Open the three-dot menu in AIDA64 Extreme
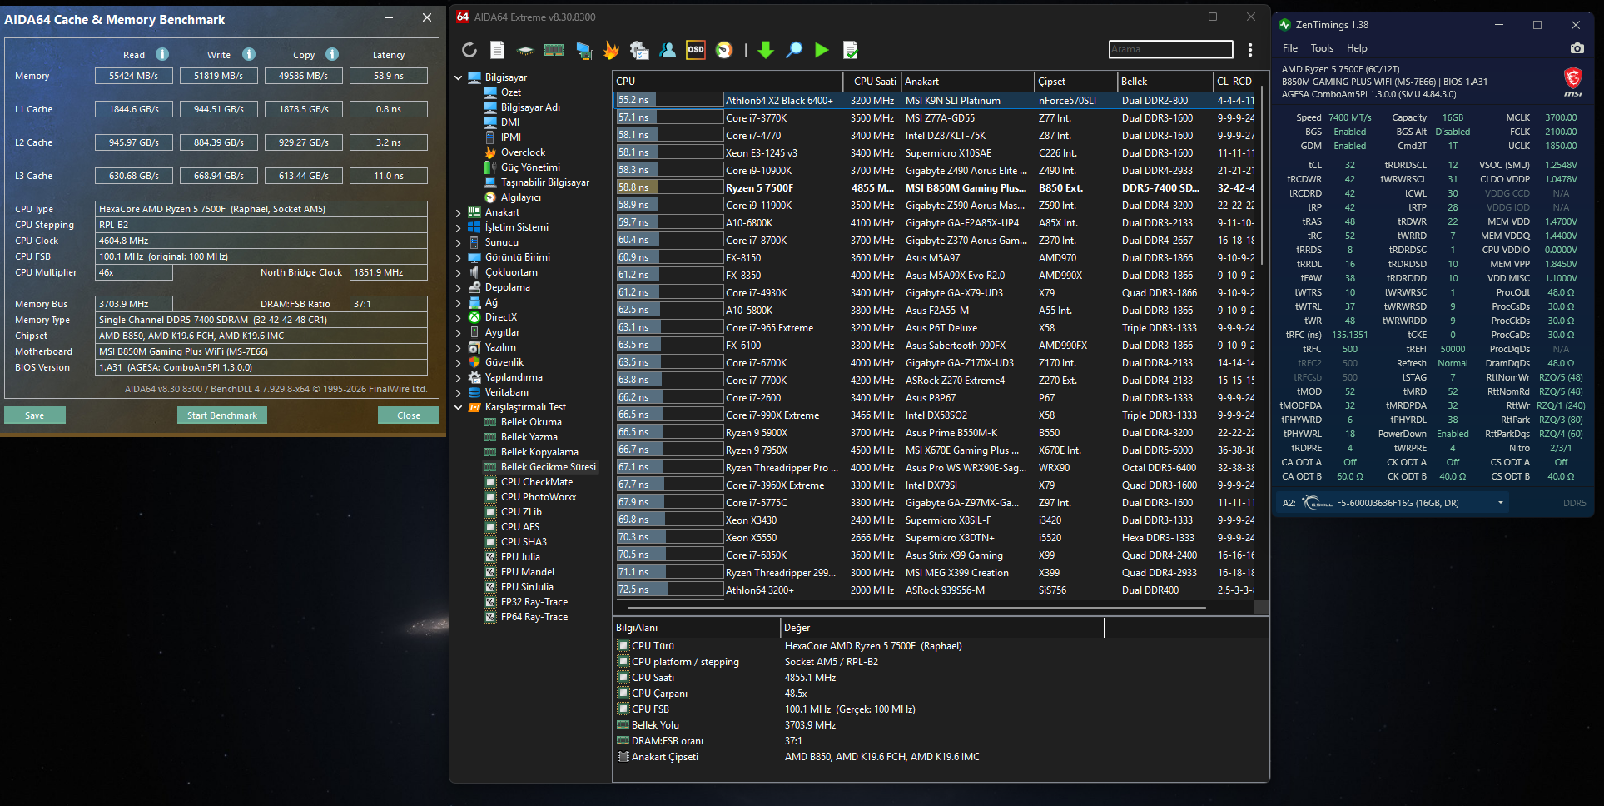This screenshot has width=1604, height=806. click(x=1250, y=50)
